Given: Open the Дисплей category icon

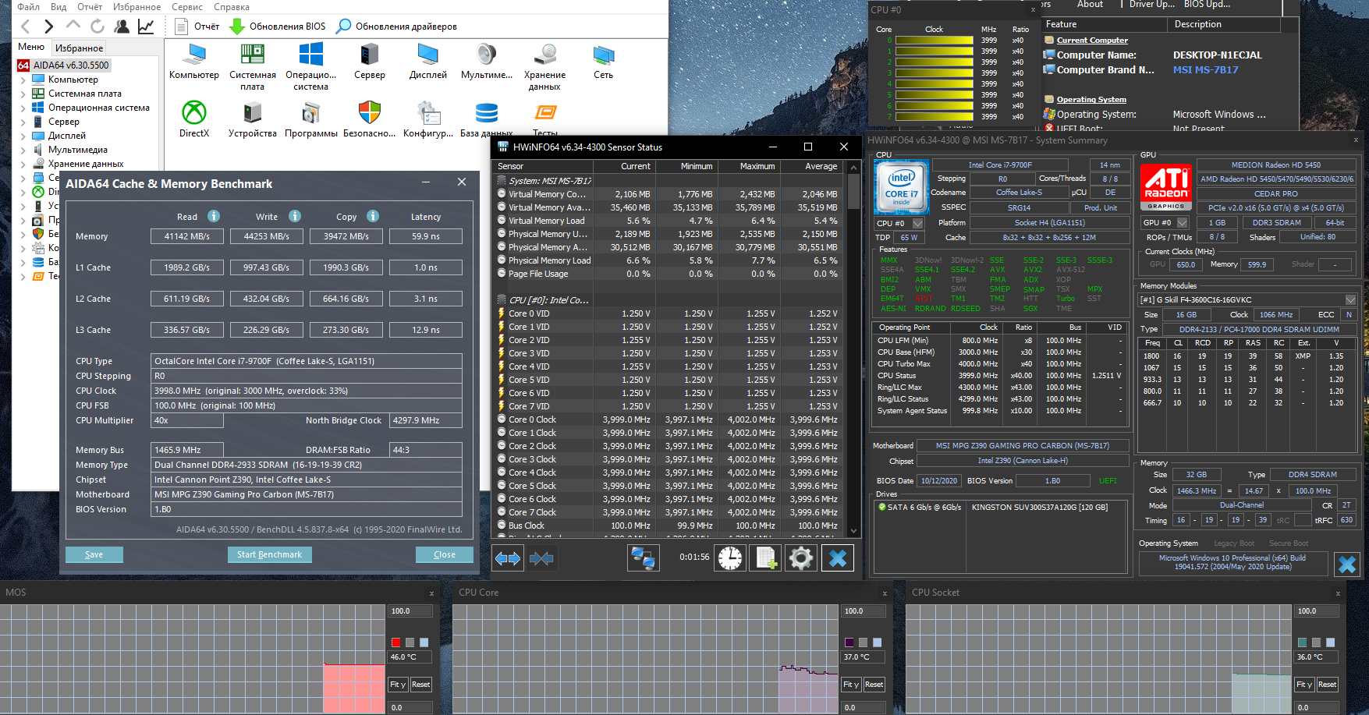Looking at the screenshot, I should point(427,55).
